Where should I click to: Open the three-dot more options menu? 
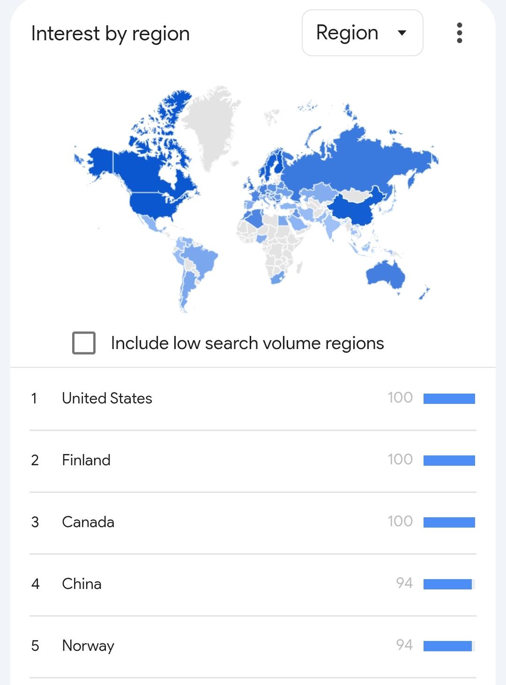click(x=459, y=33)
